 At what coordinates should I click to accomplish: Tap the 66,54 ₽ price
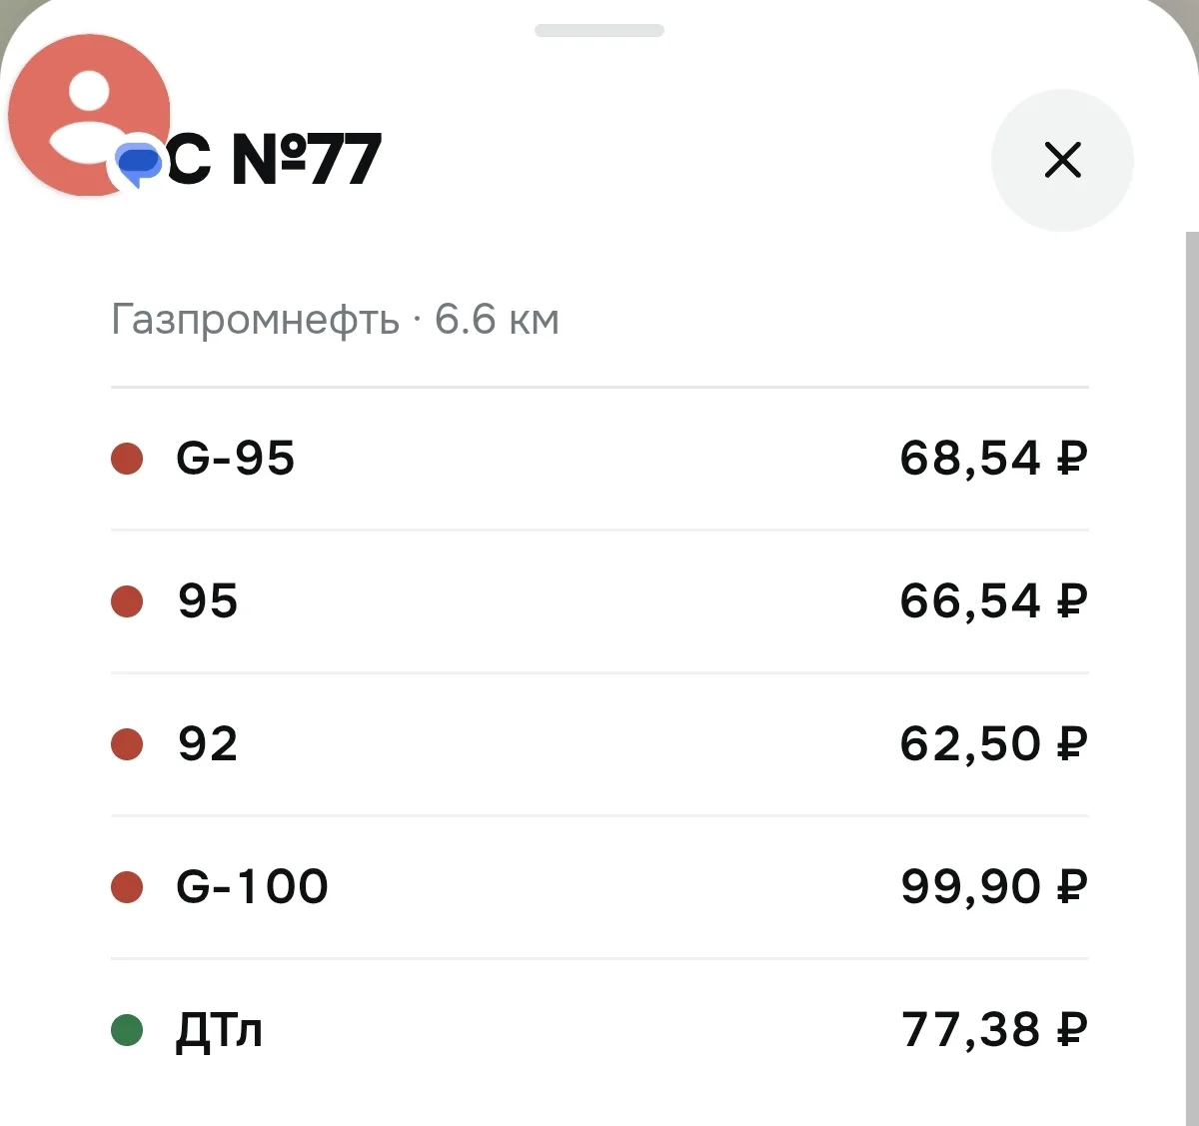point(993,601)
